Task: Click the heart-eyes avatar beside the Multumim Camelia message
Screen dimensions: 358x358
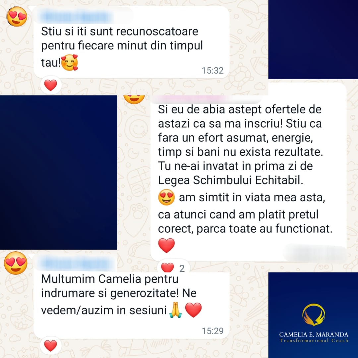Action: (x=16, y=263)
